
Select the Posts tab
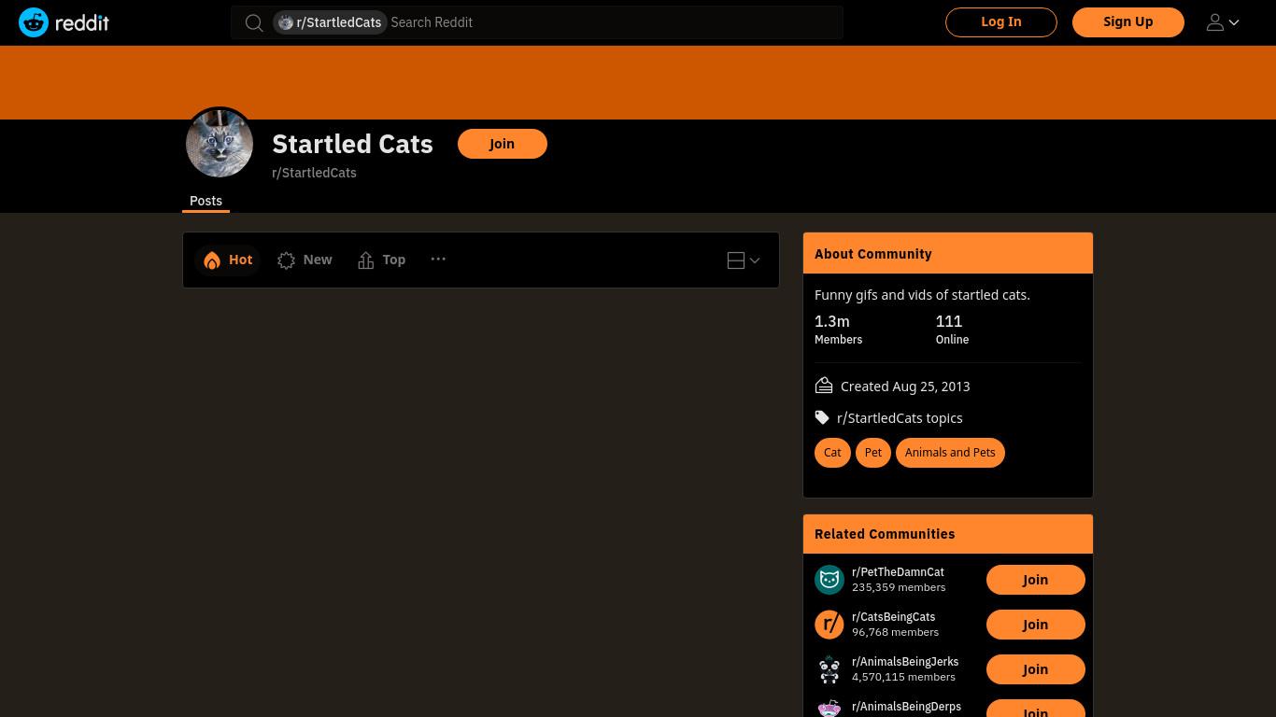click(206, 201)
